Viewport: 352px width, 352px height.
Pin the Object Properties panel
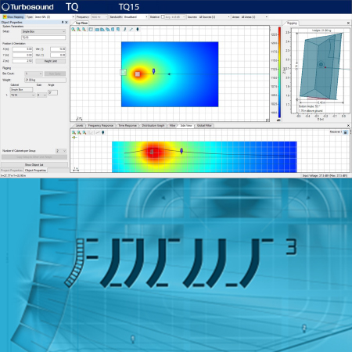click(63, 23)
